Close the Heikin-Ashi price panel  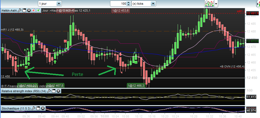tap(29, 10)
